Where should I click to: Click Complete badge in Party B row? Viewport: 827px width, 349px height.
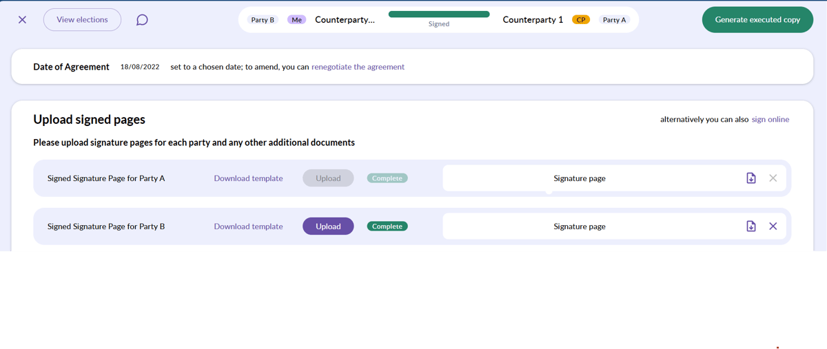tap(387, 226)
